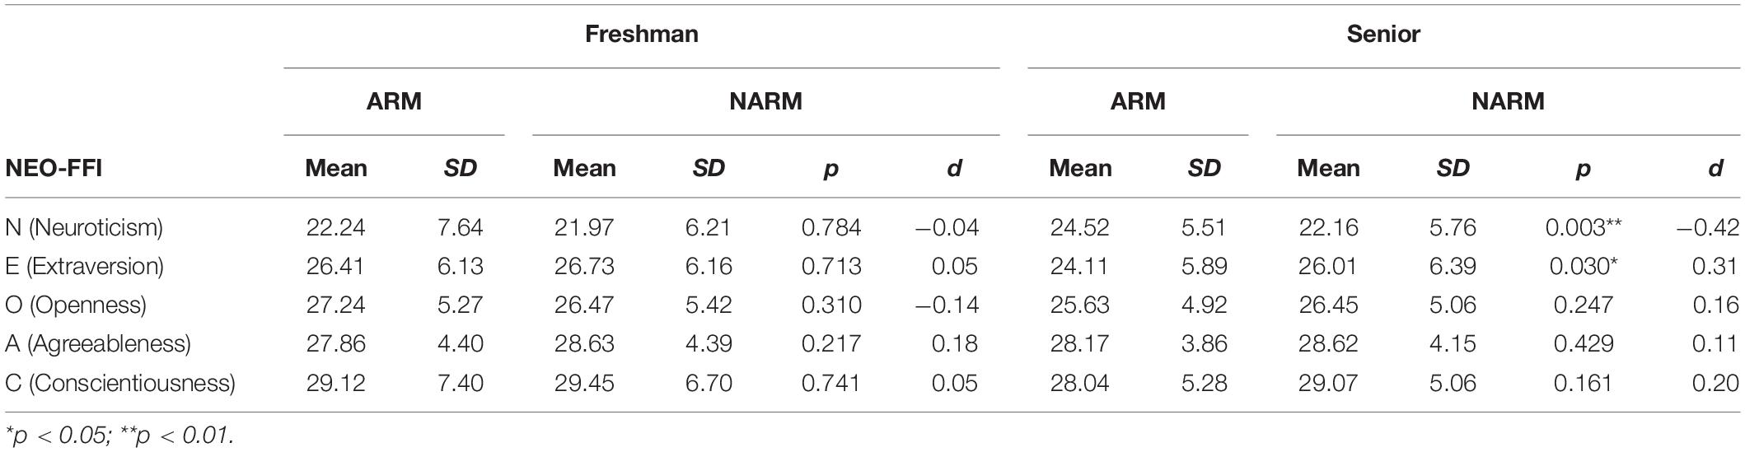Select the A (Agreeableness) row label
Screen dimensions: 1745x452
click(x=98, y=343)
